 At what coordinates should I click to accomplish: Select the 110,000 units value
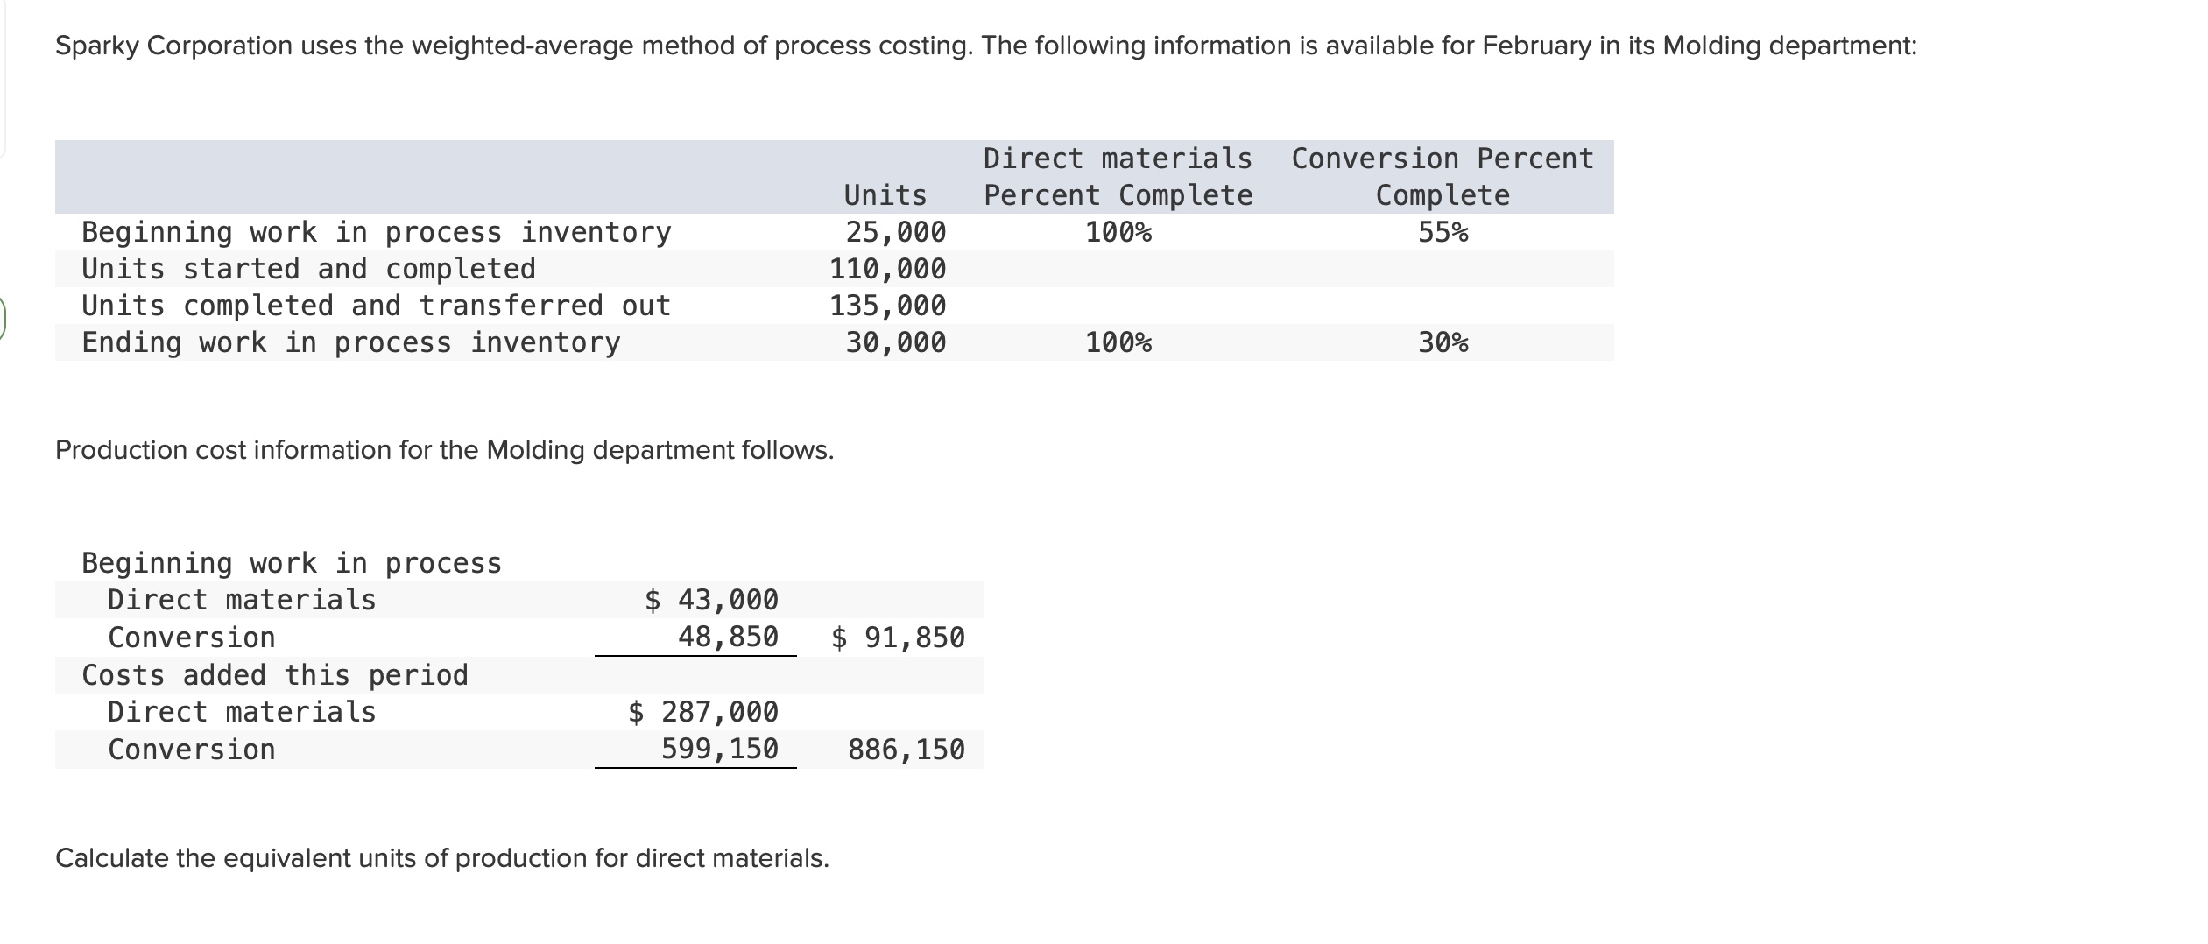887,269
